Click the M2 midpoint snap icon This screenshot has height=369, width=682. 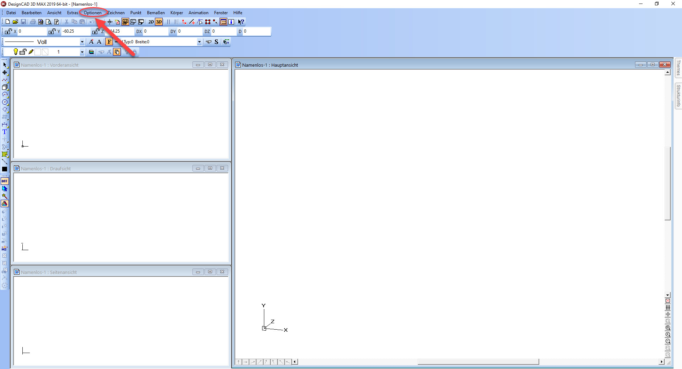[x=5, y=249]
